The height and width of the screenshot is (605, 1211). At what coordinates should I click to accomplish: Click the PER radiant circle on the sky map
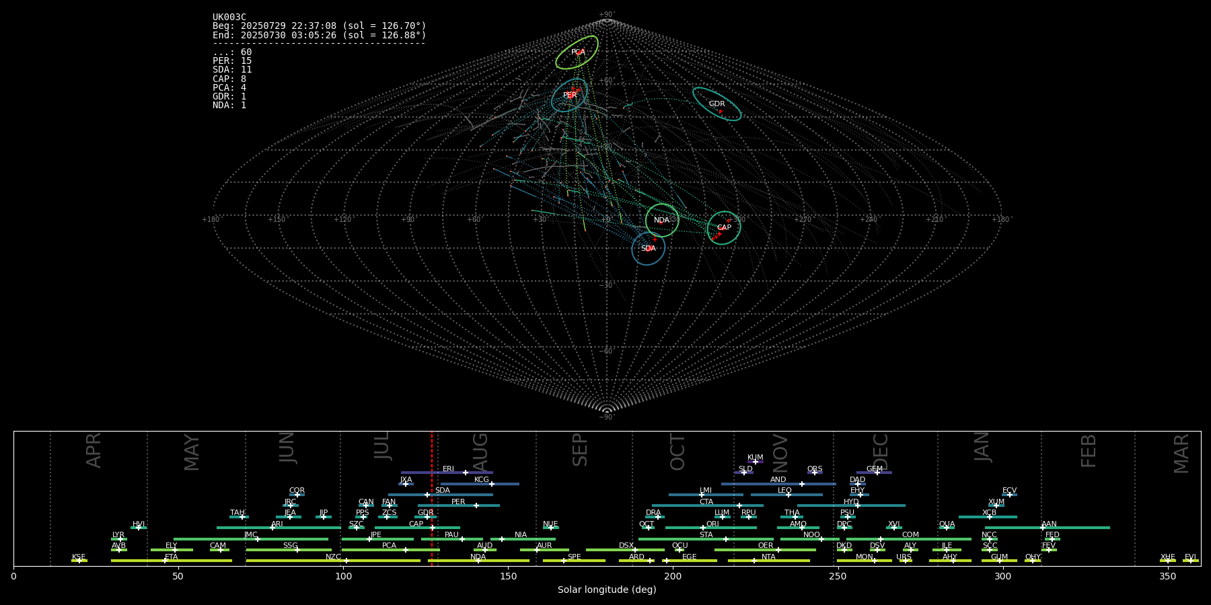coord(569,95)
